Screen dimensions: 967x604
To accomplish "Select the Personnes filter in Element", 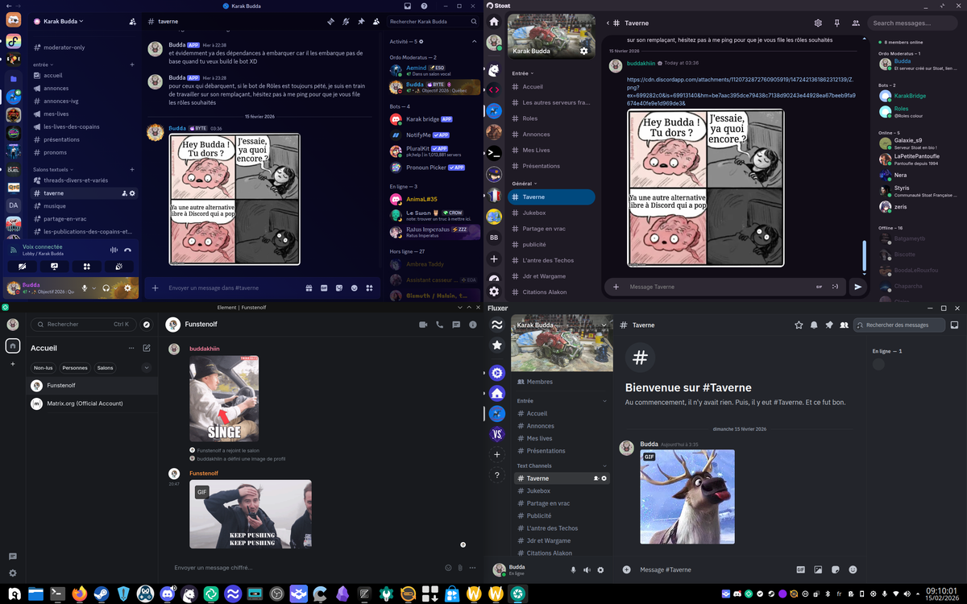I will [75, 367].
